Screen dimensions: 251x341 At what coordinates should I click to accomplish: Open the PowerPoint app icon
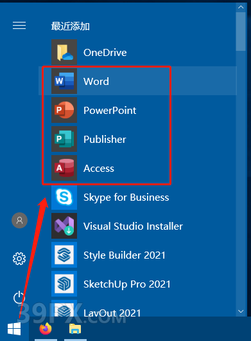tap(64, 110)
